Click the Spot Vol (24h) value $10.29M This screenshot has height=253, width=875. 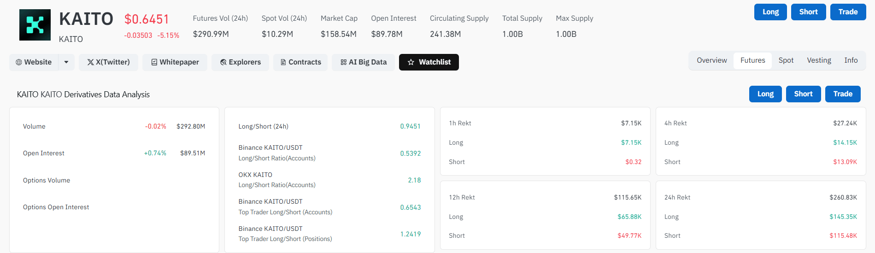[277, 34]
